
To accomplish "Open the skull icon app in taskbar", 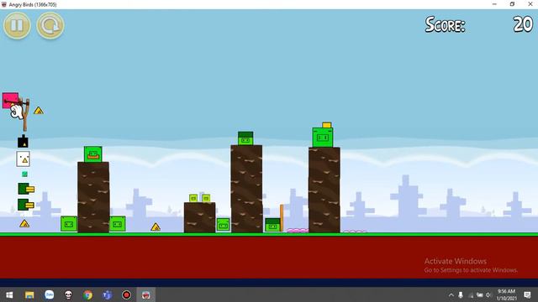I will tap(68, 294).
